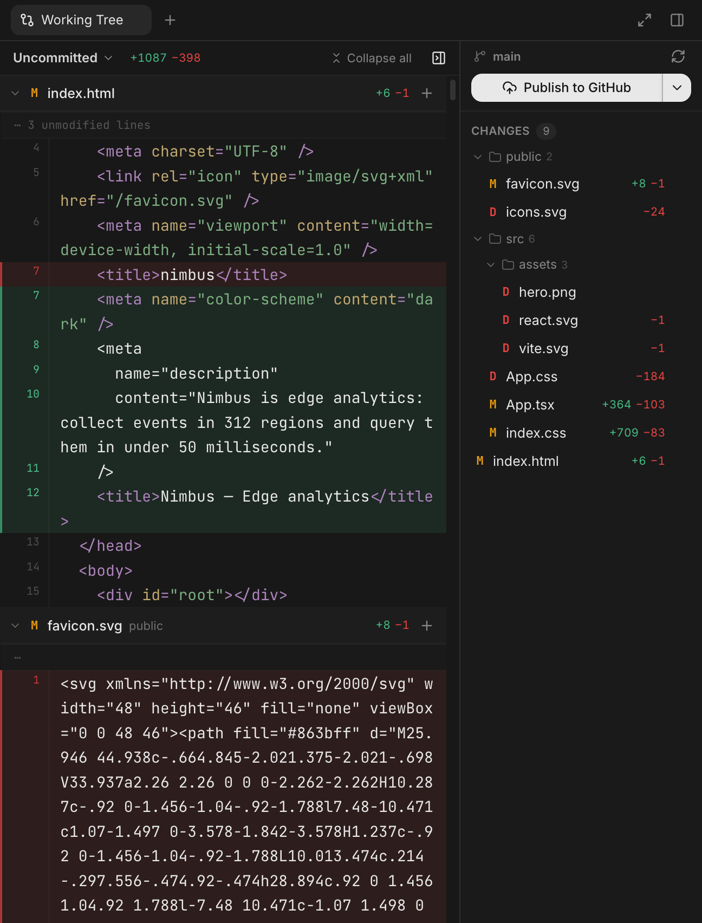
Task: Click the plus icon on favicon.svg header
Action: (x=427, y=626)
